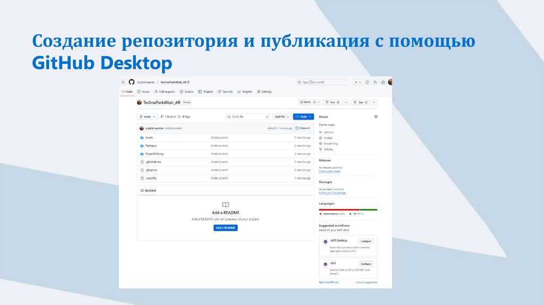Open the user avatar menu in header
Viewport: 544px width, 305px height.
tap(390, 82)
